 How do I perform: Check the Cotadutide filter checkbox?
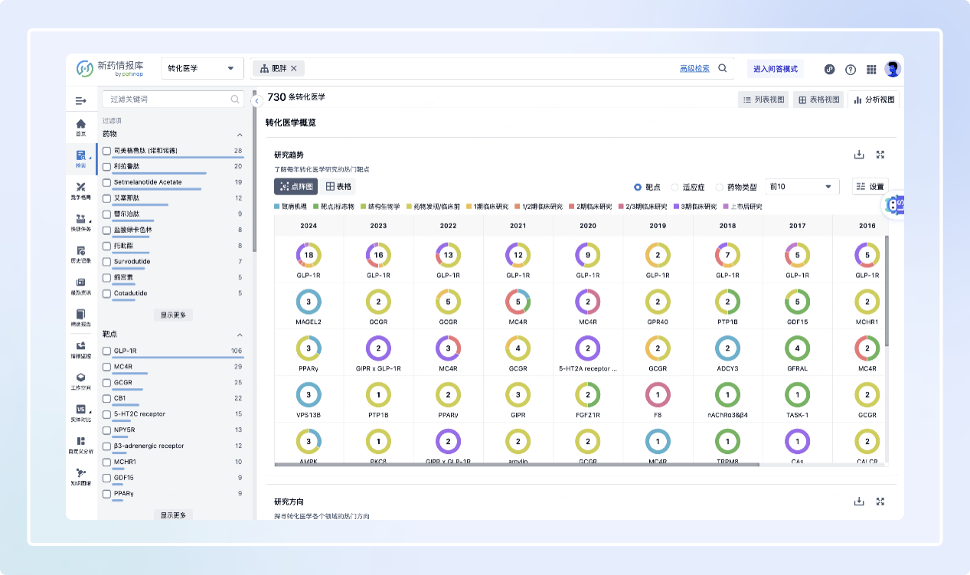point(107,293)
